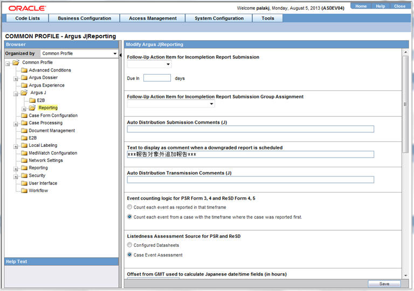Select the Argus Experience tree item label

click(x=46, y=85)
